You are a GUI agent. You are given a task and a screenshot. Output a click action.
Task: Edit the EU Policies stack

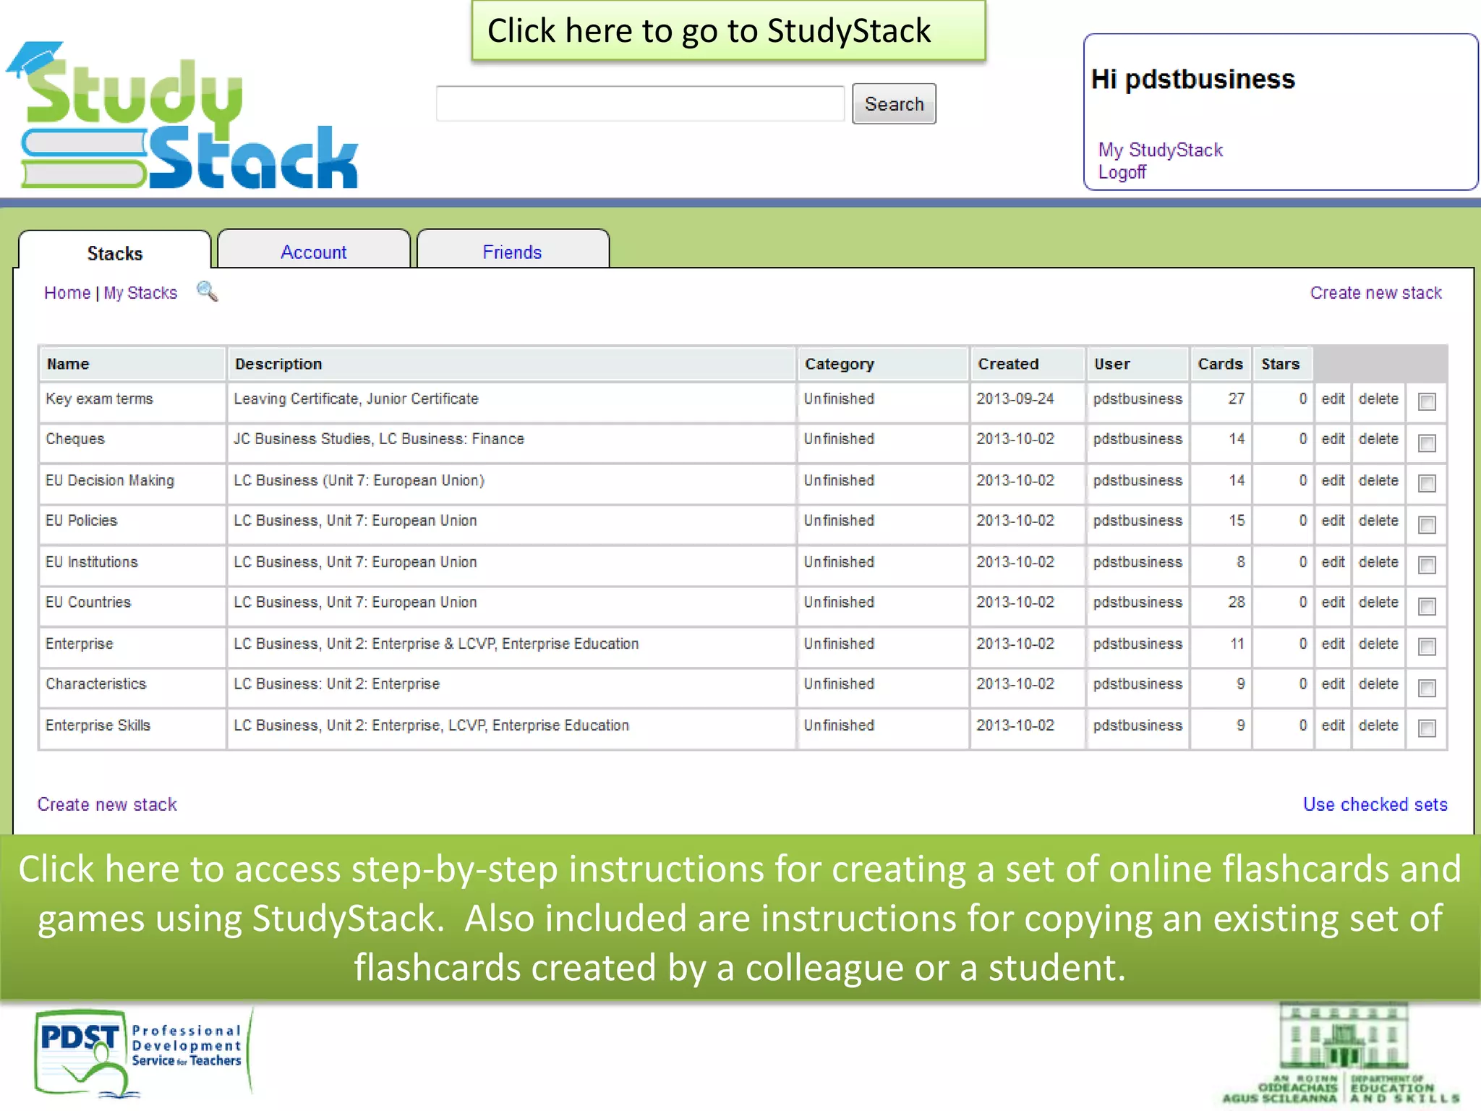coord(1333,520)
